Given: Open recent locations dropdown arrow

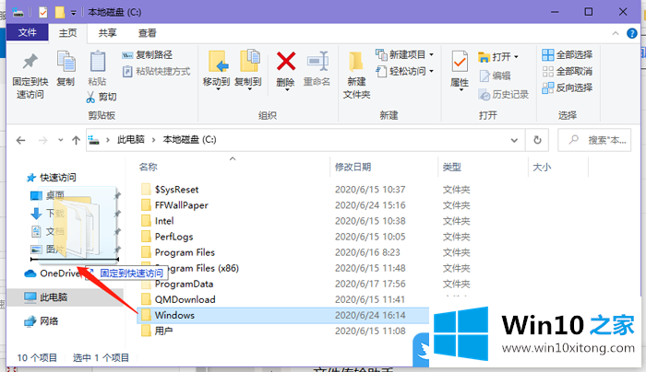Looking at the screenshot, I should [x=61, y=140].
